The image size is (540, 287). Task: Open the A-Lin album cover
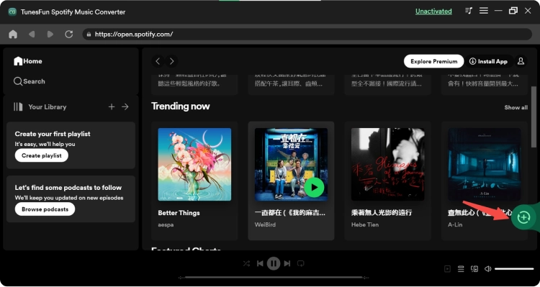point(485,164)
